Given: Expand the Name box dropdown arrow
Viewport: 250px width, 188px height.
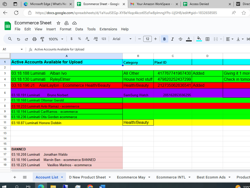Looking at the screenshot, I should point(22,49).
